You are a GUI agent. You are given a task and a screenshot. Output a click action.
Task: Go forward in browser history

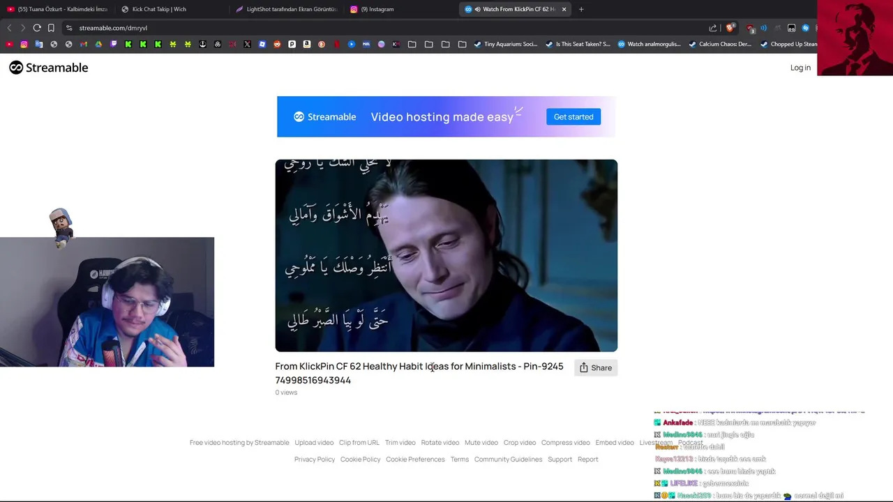coord(23,28)
